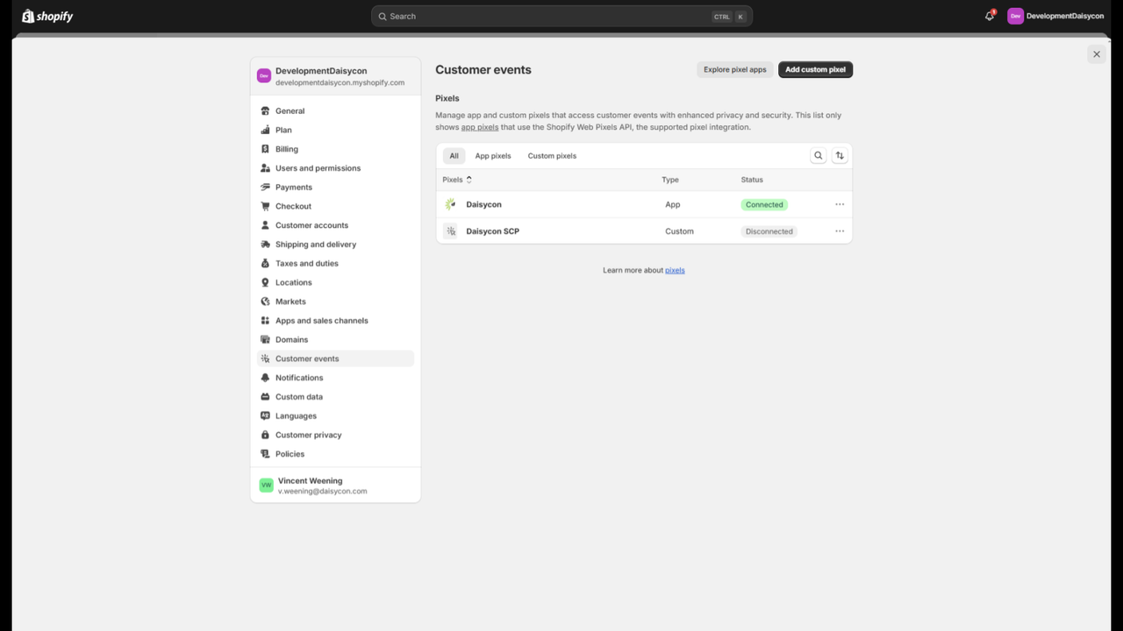Click the Shopify logo
This screenshot has width=1123, height=631.
click(x=47, y=16)
